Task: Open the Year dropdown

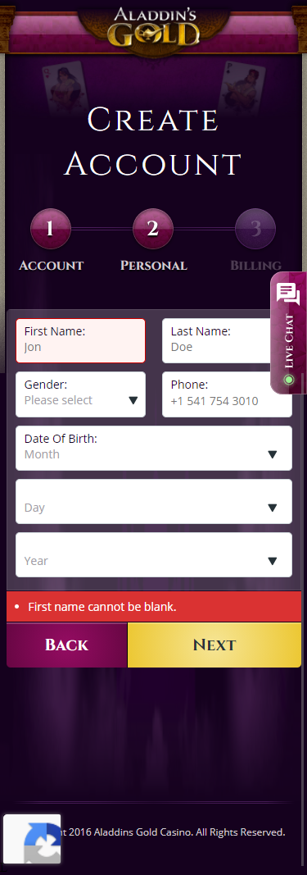Action: pyautogui.click(x=154, y=554)
